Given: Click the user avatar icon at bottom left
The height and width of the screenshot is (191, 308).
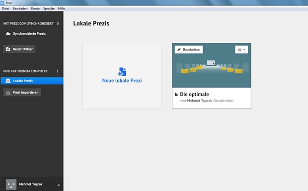Looking at the screenshot, I should point(11,185).
